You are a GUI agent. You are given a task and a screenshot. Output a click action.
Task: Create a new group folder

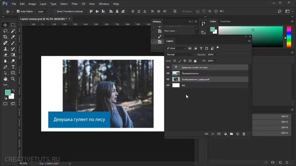click(x=231, y=134)
